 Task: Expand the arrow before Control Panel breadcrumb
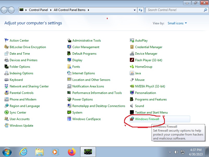click(x=26, y=10)
